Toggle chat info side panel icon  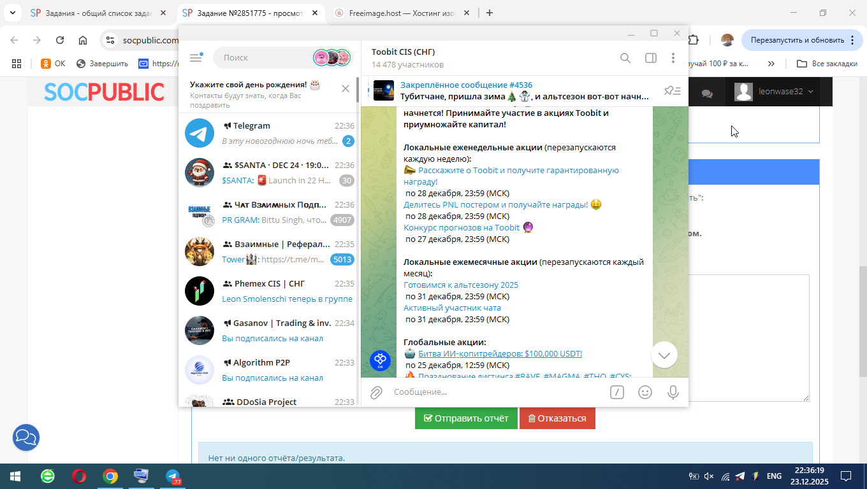coord(651,58)
